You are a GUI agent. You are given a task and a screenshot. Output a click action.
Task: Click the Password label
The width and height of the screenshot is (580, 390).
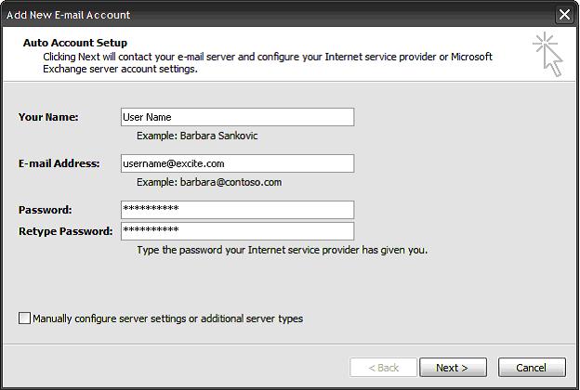[x=45, y=210]
